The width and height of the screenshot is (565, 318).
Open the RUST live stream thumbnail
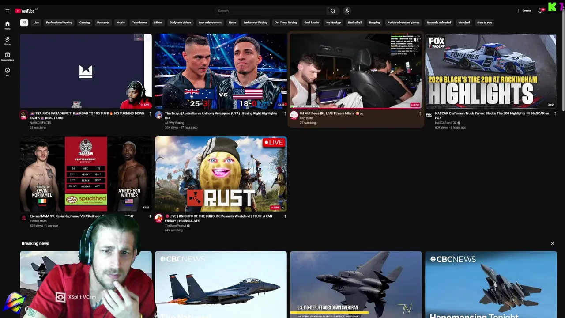[x=221, y=174]
